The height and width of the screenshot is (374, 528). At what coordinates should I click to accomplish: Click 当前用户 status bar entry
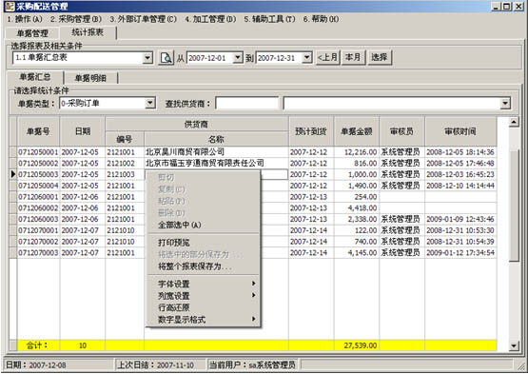252,364
